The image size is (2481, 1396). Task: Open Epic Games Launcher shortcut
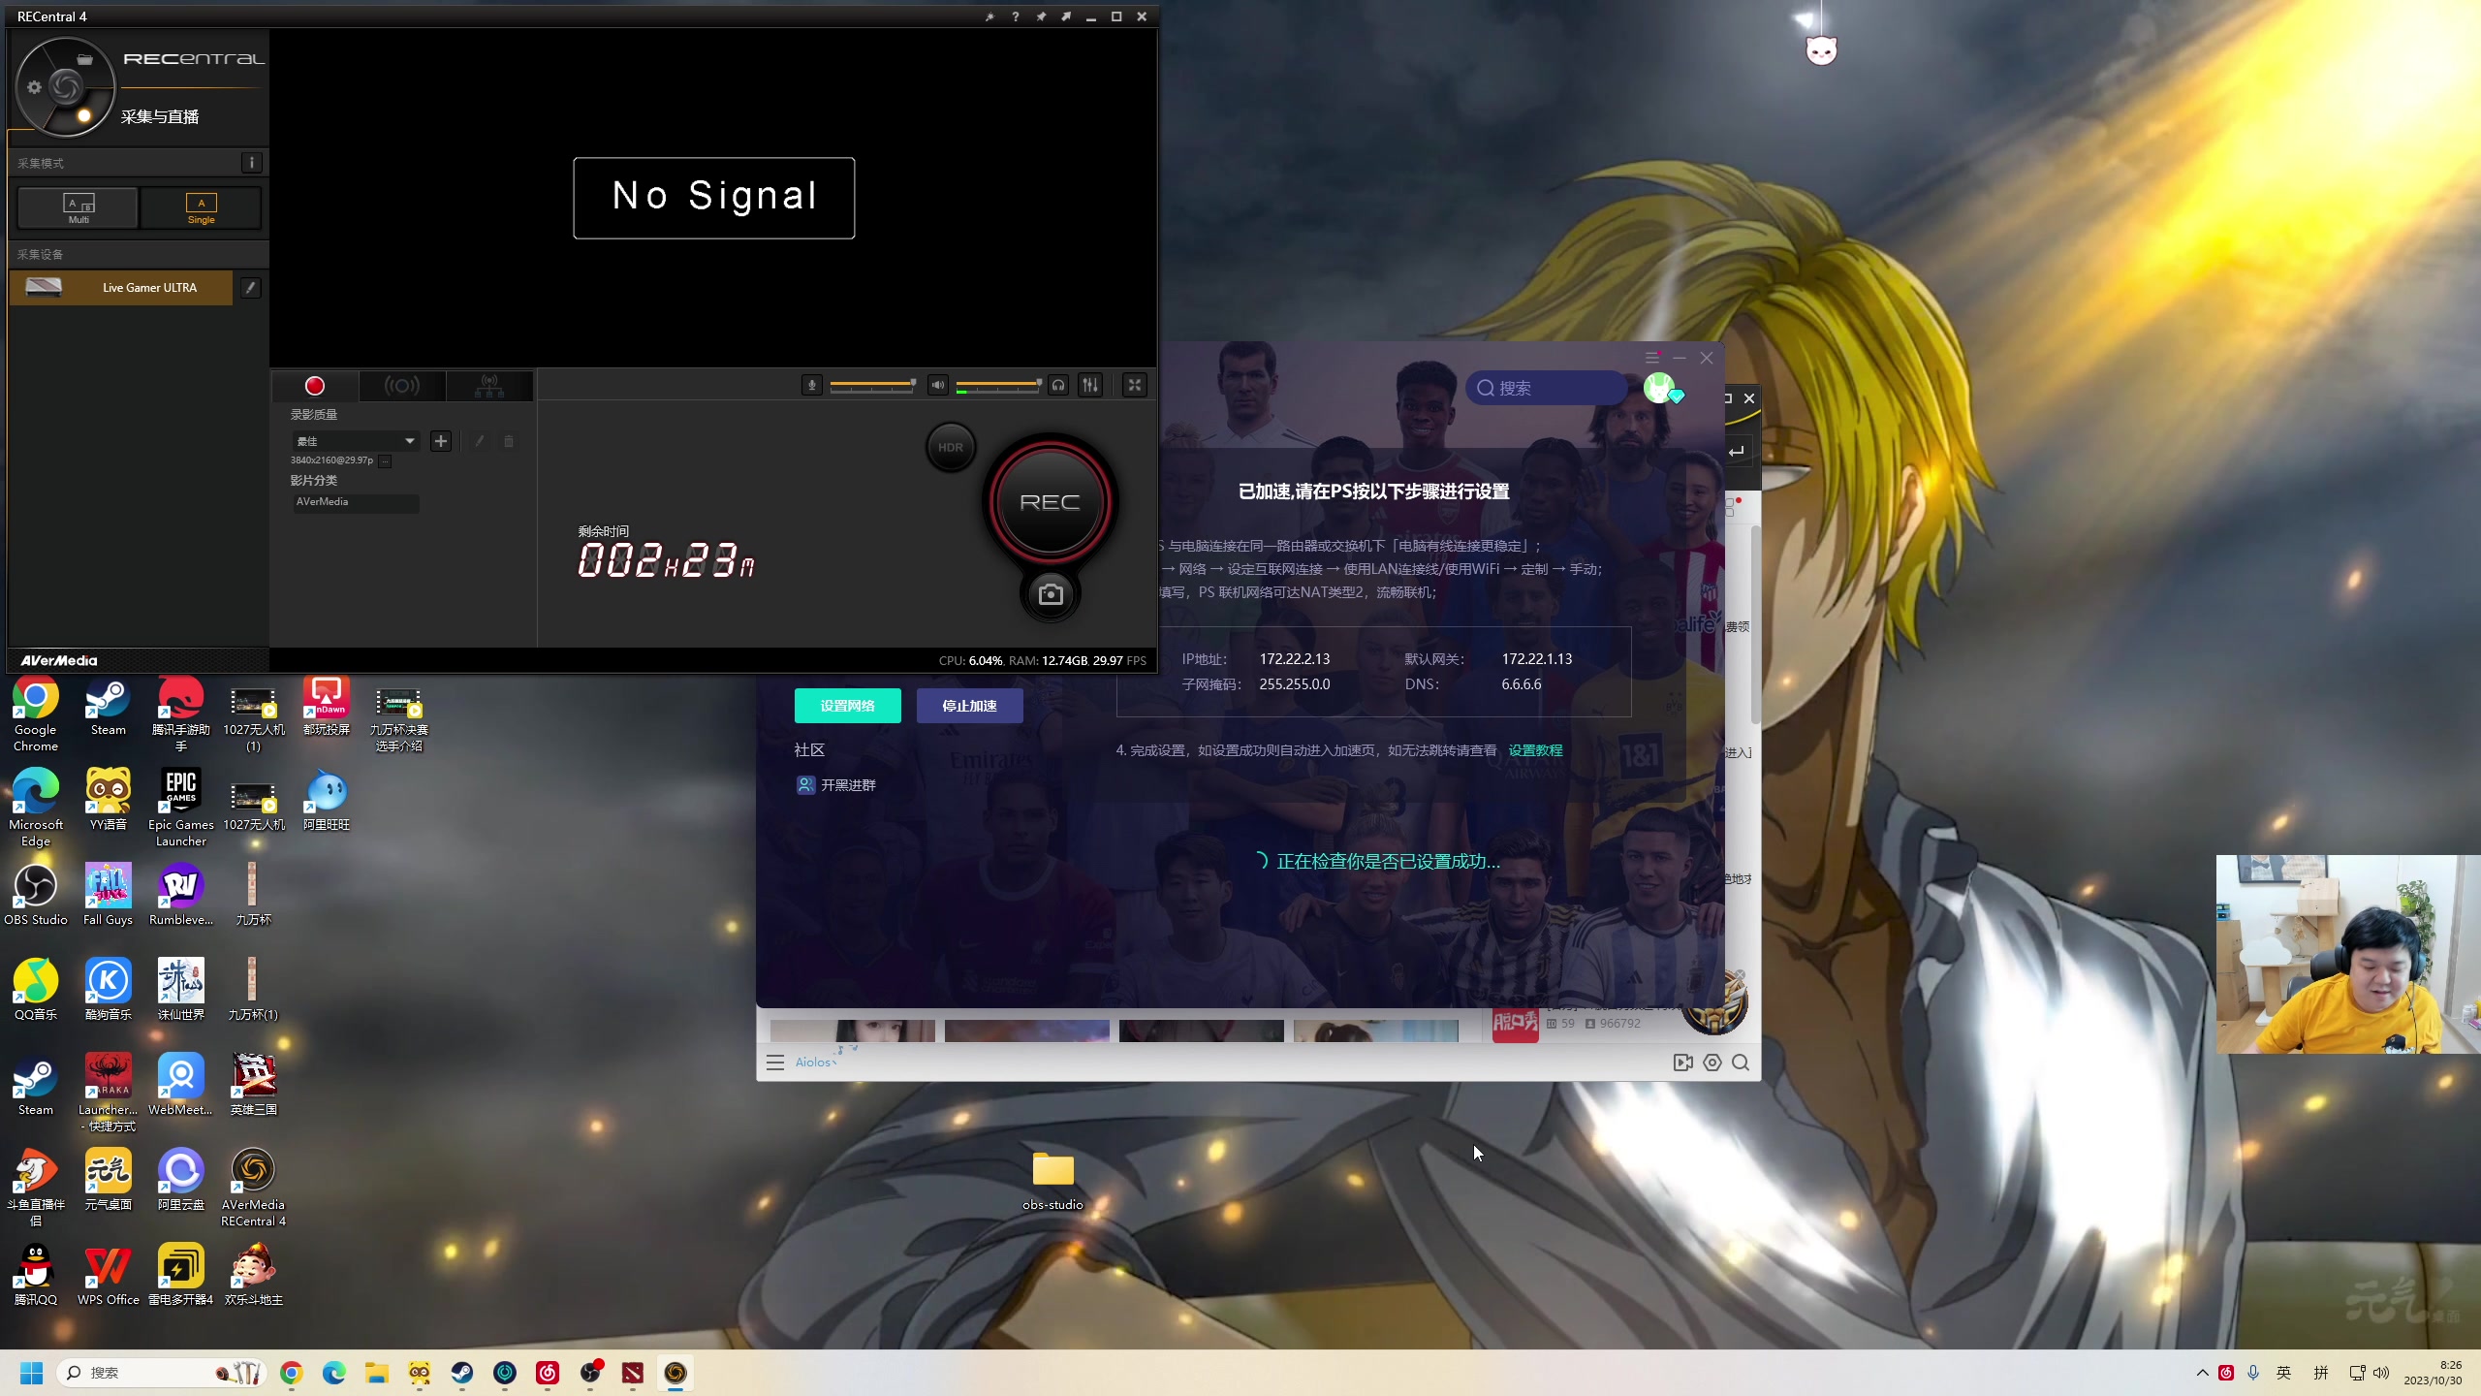[180, 808]
